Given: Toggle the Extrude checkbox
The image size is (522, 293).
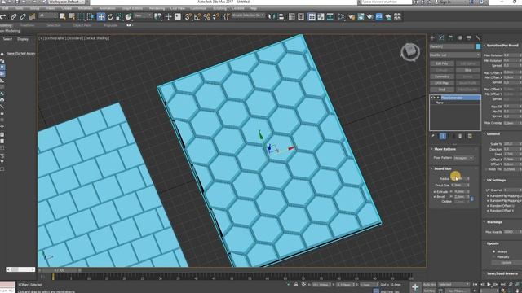Looking at the screenshot, I should (435, 192).
